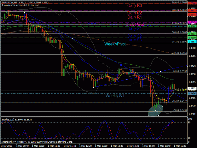197x148 pixels.
Task: Select the Daily R1 label
Action: click(134, 17)
